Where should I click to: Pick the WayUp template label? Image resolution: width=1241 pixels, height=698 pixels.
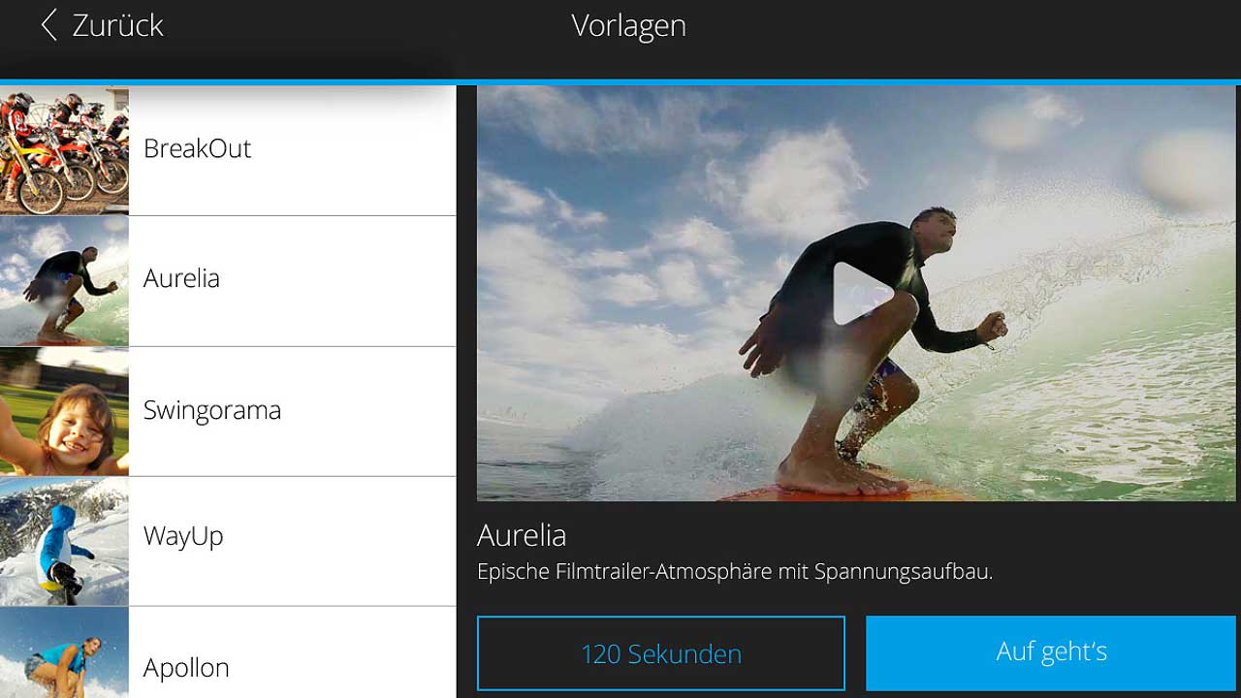pyautogui.click(x=183, y=536)
